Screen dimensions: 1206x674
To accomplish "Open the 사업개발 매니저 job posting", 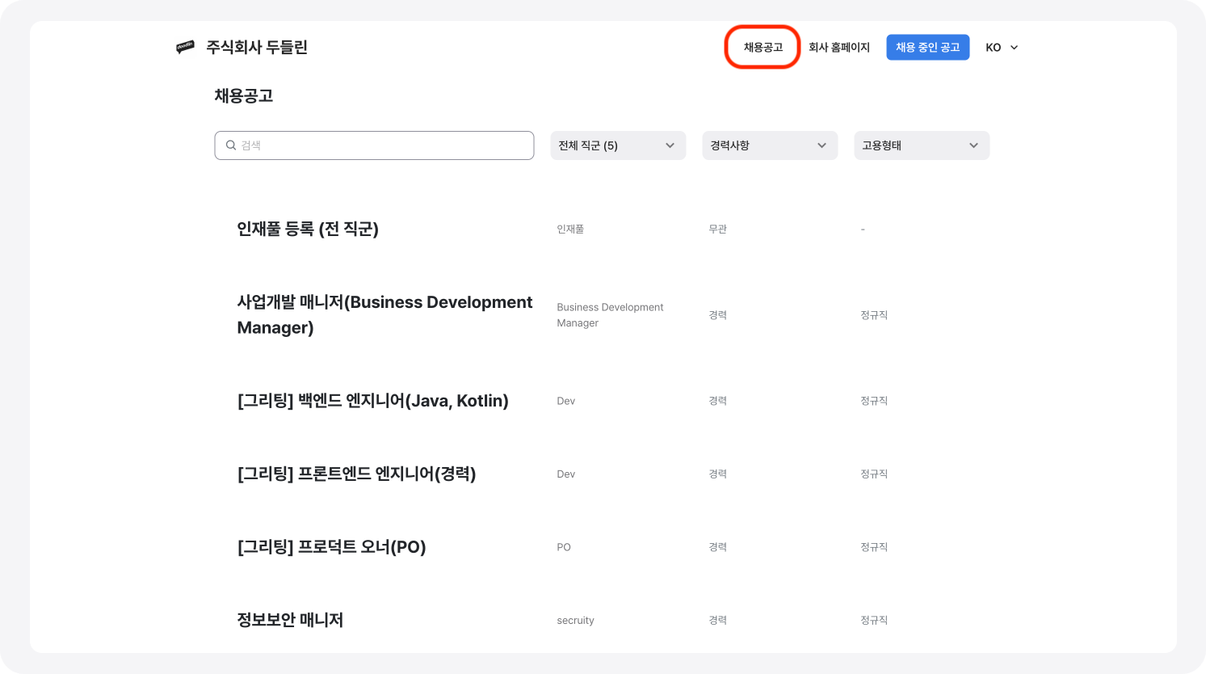I will pyautogui.click(x=384, y=314).
